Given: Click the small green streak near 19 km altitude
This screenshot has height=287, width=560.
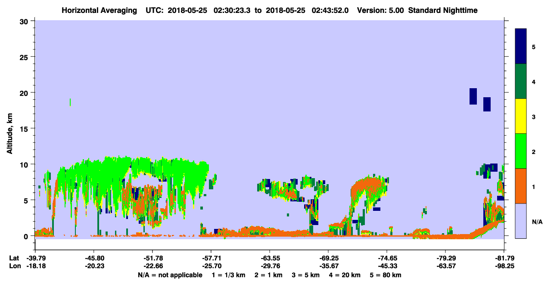Looking at the screenshot, I should pos(70,102).
